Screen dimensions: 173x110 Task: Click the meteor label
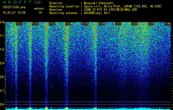pyautogui.click(x=39, y=9)
